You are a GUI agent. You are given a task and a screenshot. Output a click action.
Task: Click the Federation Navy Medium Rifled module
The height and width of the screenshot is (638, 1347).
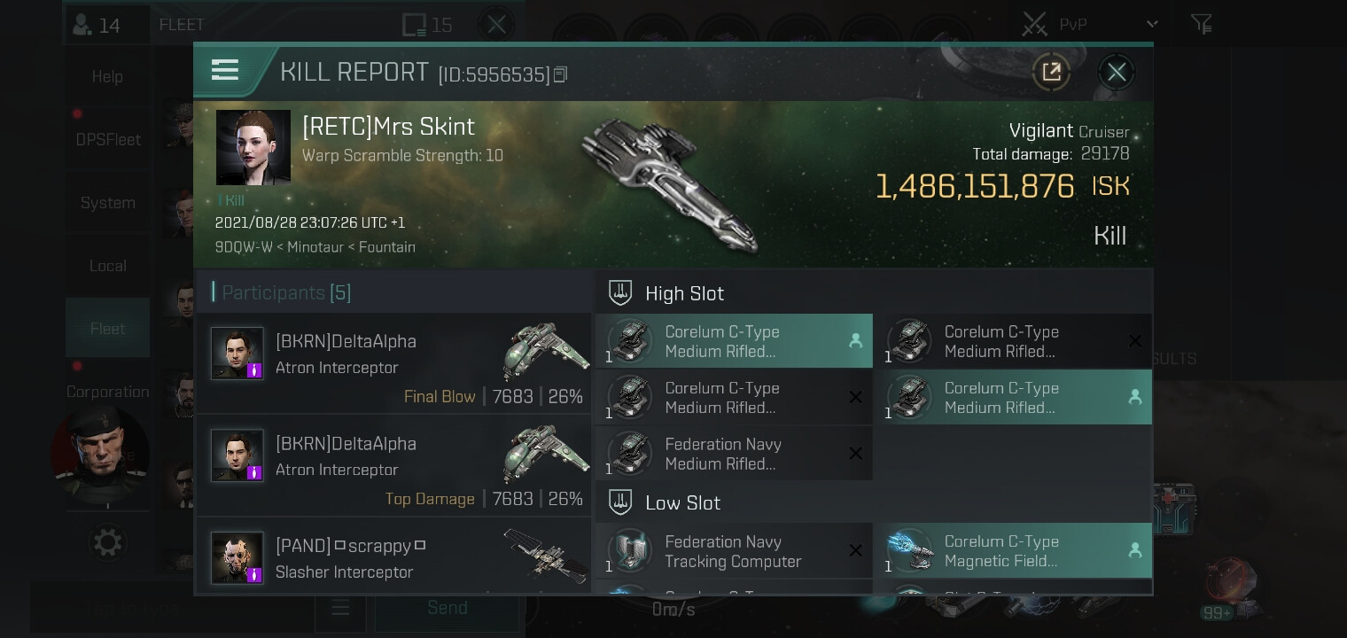pyautogui.click(x=734, y=454)
